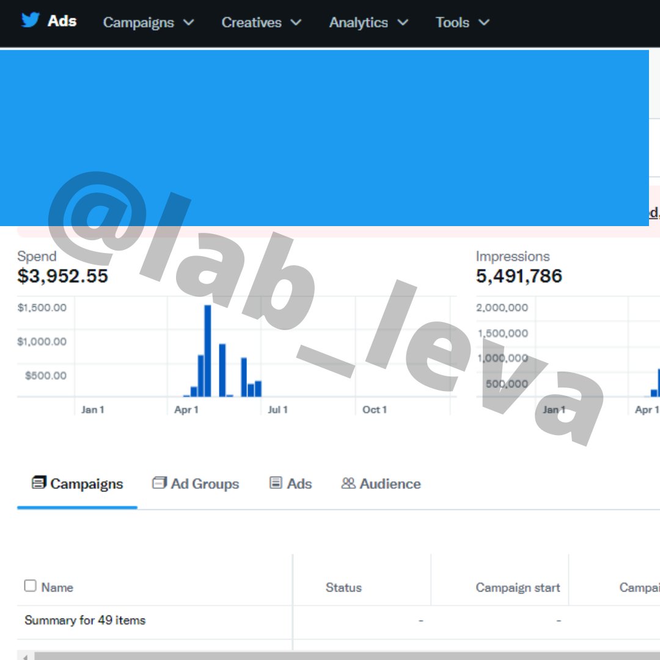Click the horizontal scrollbar track
Viewport: 660px width, 660px height.
(x=347, y=656)
